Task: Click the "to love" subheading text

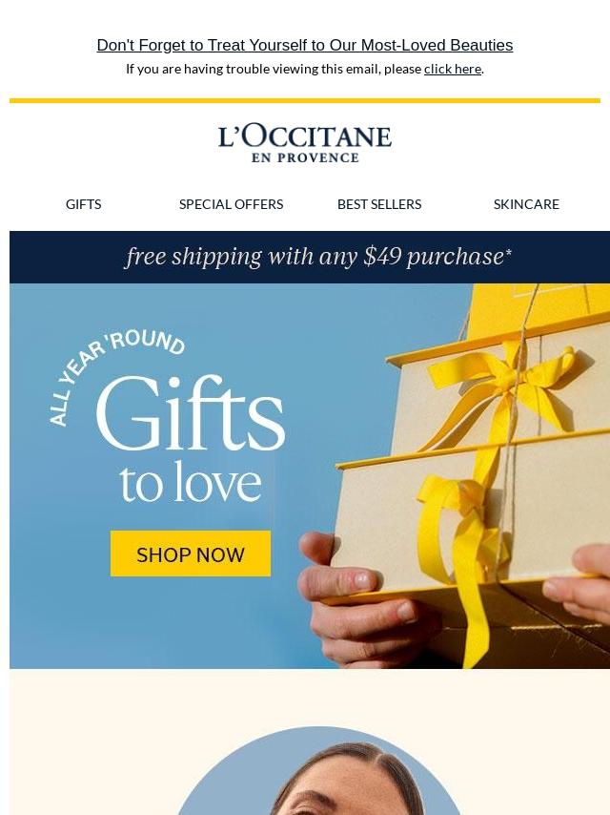Action: tap(191, 482)
